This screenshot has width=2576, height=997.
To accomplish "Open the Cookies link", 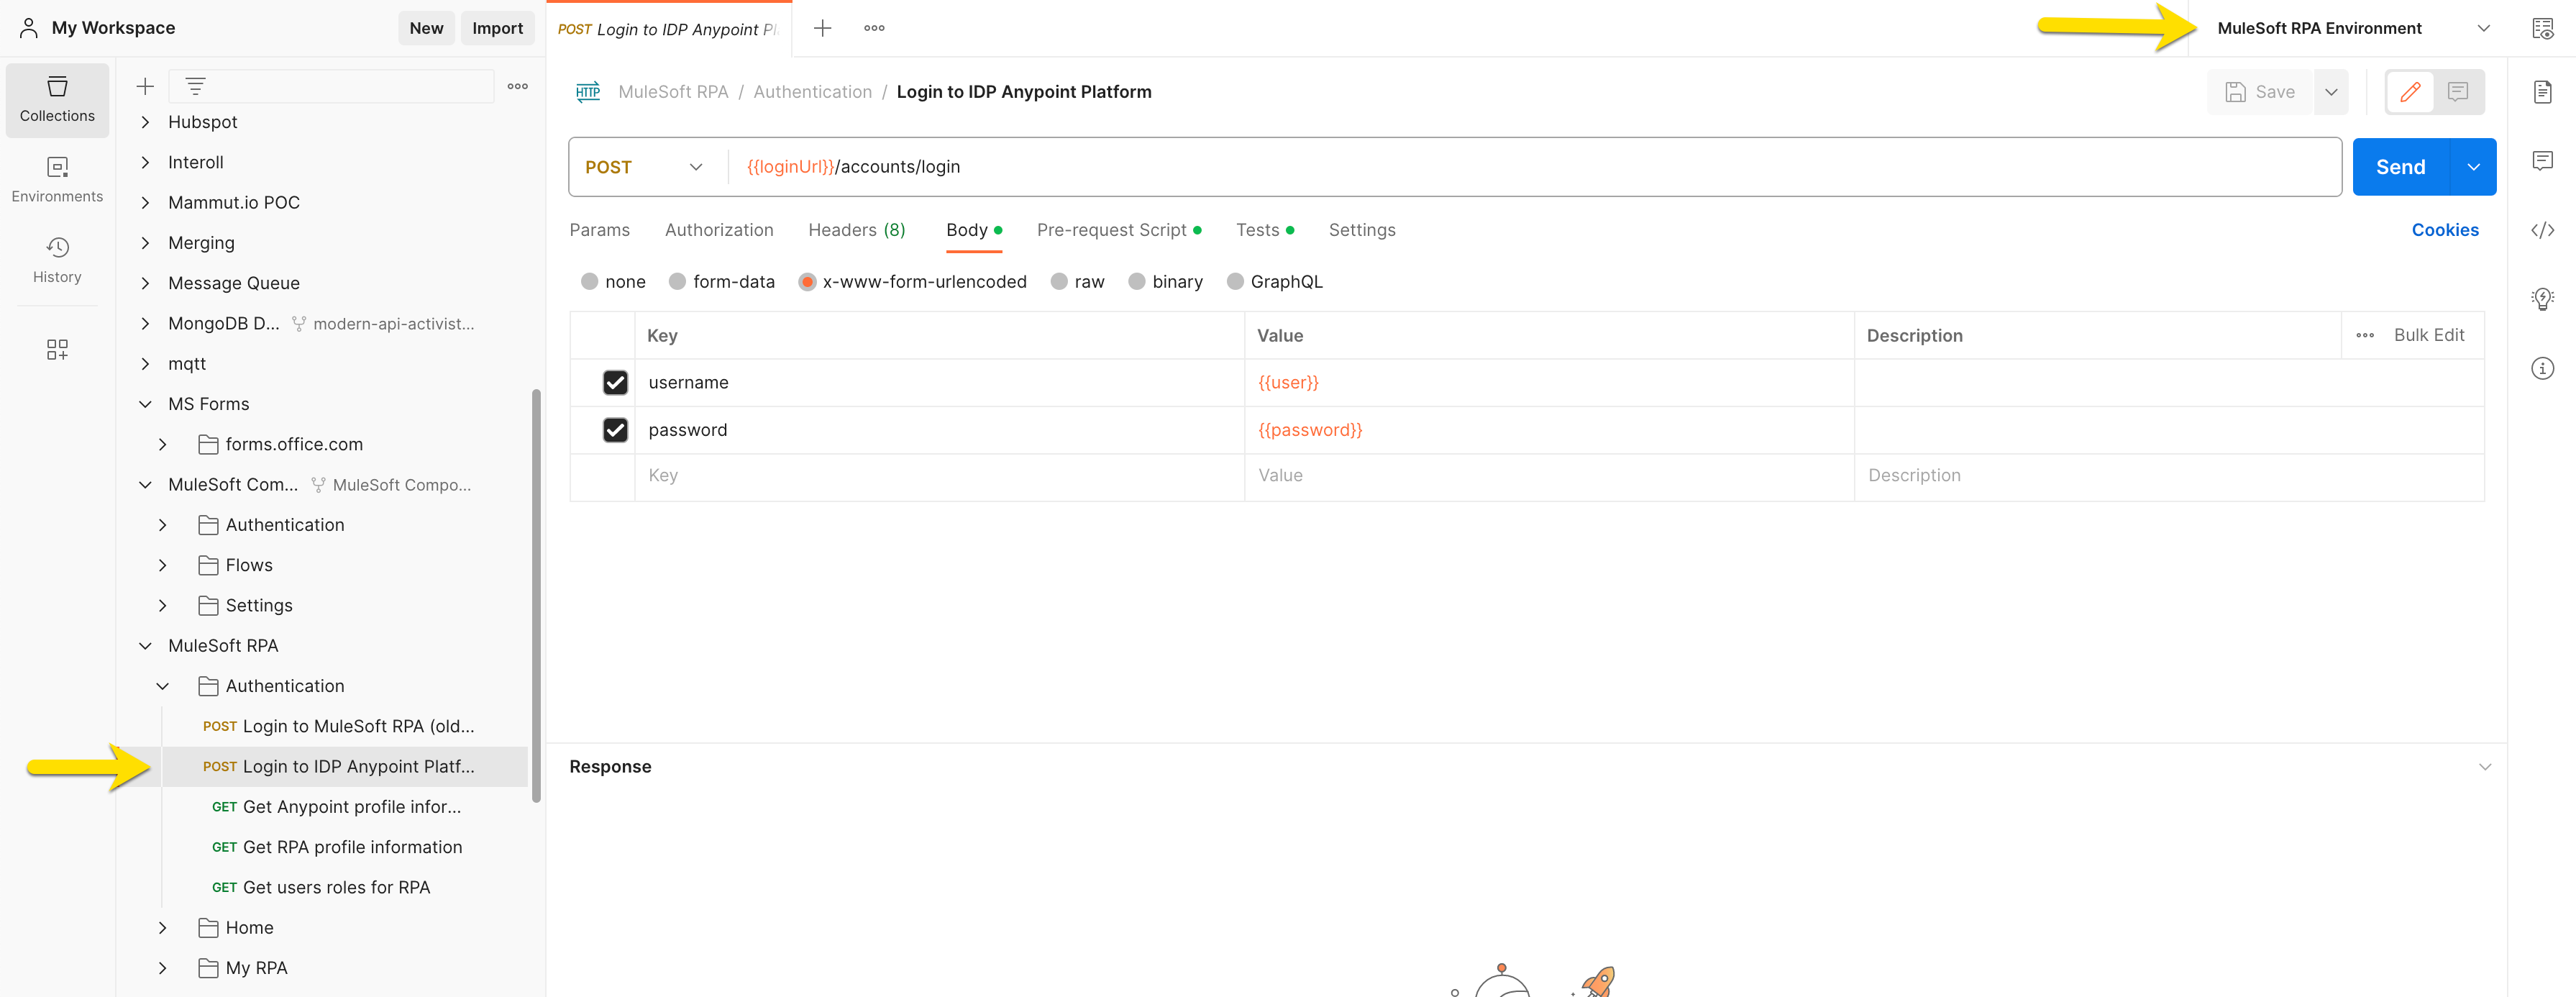I will click(2444, 230).
